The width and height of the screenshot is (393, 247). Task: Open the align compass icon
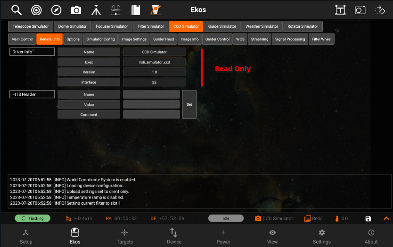coord(56,10)
